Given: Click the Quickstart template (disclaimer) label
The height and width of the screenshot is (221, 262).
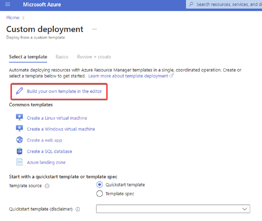Looking at the screenshot, I should [x=40, y=209].
